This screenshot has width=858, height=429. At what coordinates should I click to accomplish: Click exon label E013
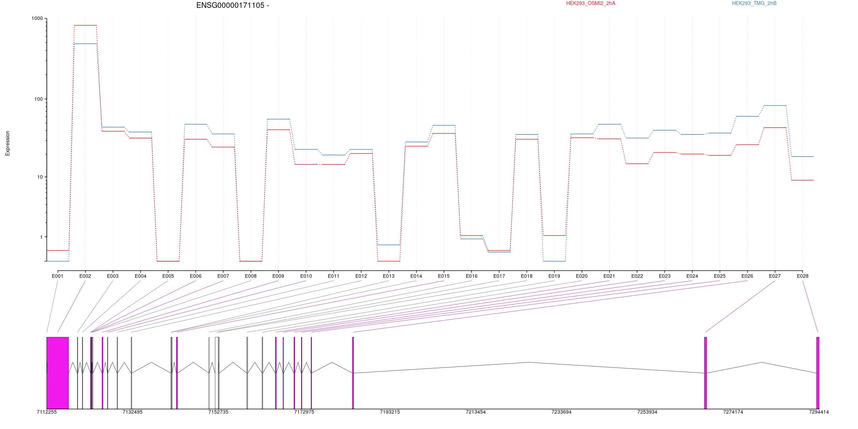[x=389, y=276]
